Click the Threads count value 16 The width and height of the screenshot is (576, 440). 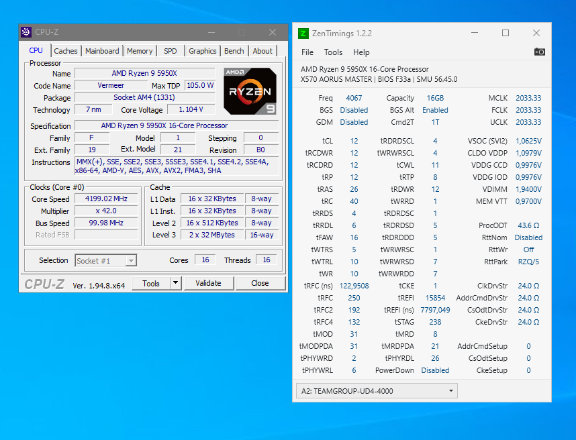tap(267, 260)
